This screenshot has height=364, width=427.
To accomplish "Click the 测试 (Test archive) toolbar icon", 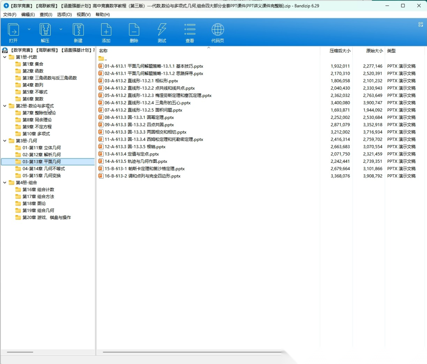I will pos(162,30).
